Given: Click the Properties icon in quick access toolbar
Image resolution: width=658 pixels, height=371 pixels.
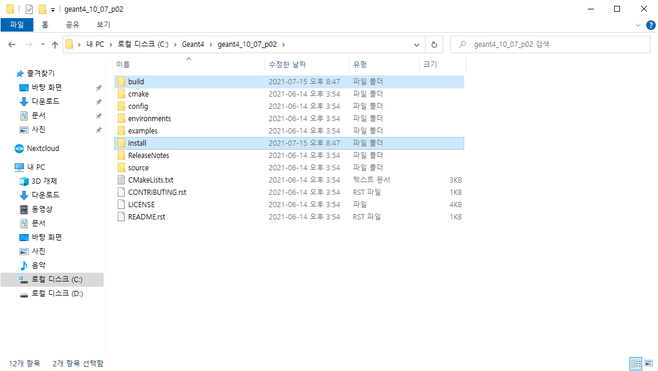Looking at the screenshot, I should click(x=29, y=9).
